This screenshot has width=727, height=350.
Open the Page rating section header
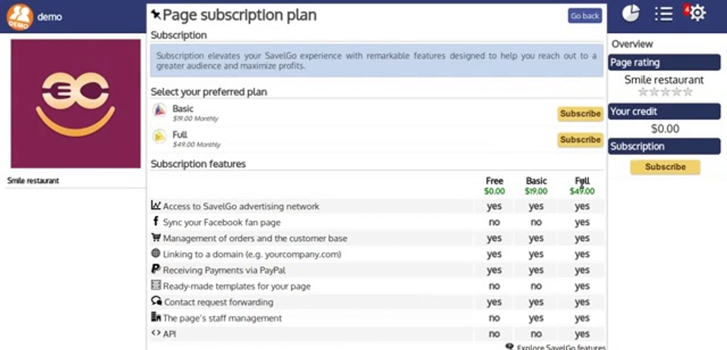664,62
